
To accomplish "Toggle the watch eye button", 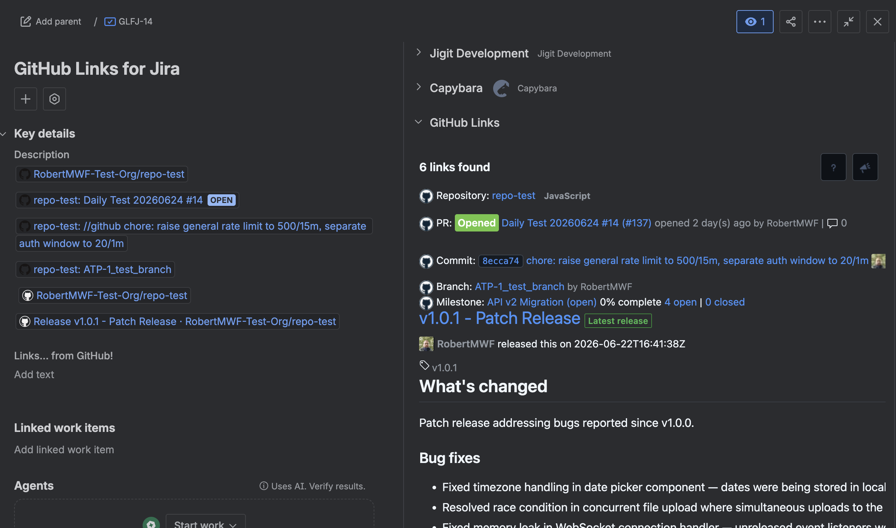I will 755,22.
